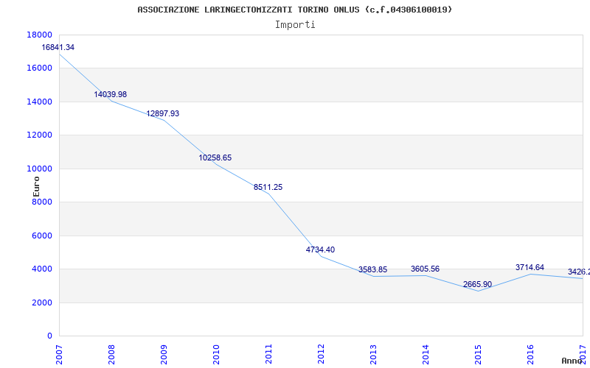Select the 2014 year axis label

[x=426, y=355]
